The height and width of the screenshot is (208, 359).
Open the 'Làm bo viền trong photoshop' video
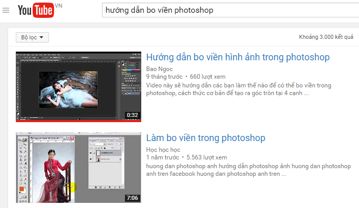[x=206, y=138]
